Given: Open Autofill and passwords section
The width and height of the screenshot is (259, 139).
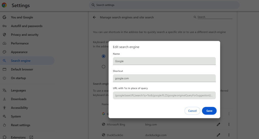Looking at the screenshot, I should click(27, 26).
